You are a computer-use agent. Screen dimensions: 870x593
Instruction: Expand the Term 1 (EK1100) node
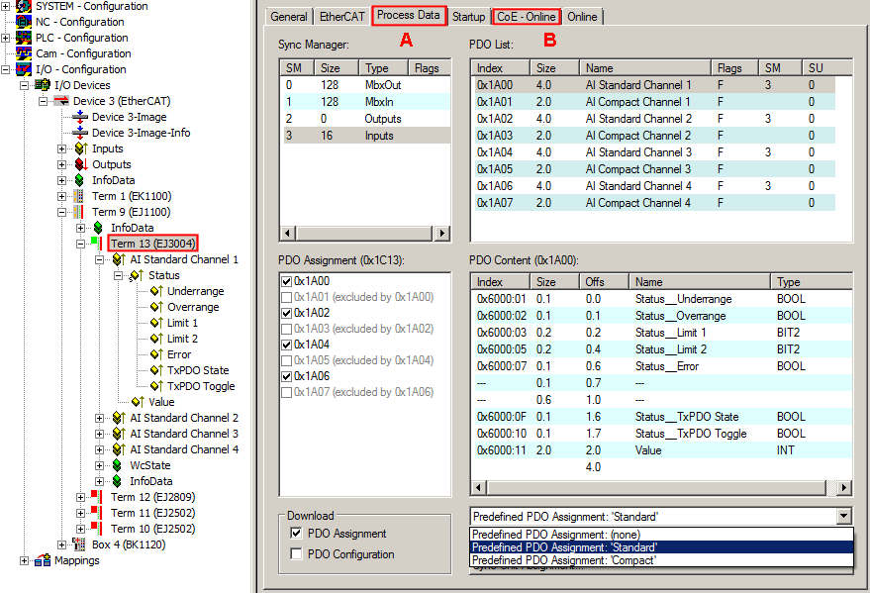(x=61, y=196)
